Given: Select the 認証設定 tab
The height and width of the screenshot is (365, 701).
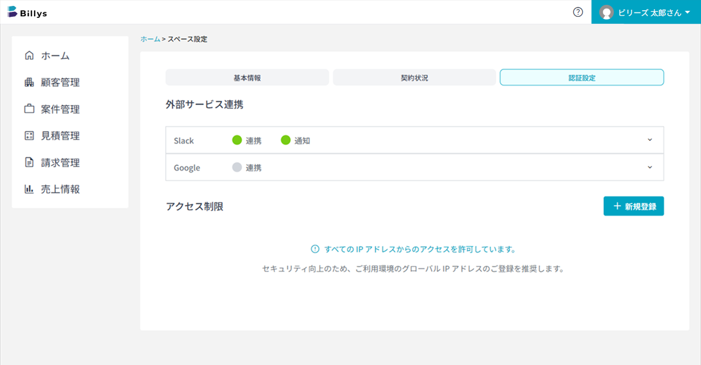Looking at the screenshot, I should tap(582, 78).
